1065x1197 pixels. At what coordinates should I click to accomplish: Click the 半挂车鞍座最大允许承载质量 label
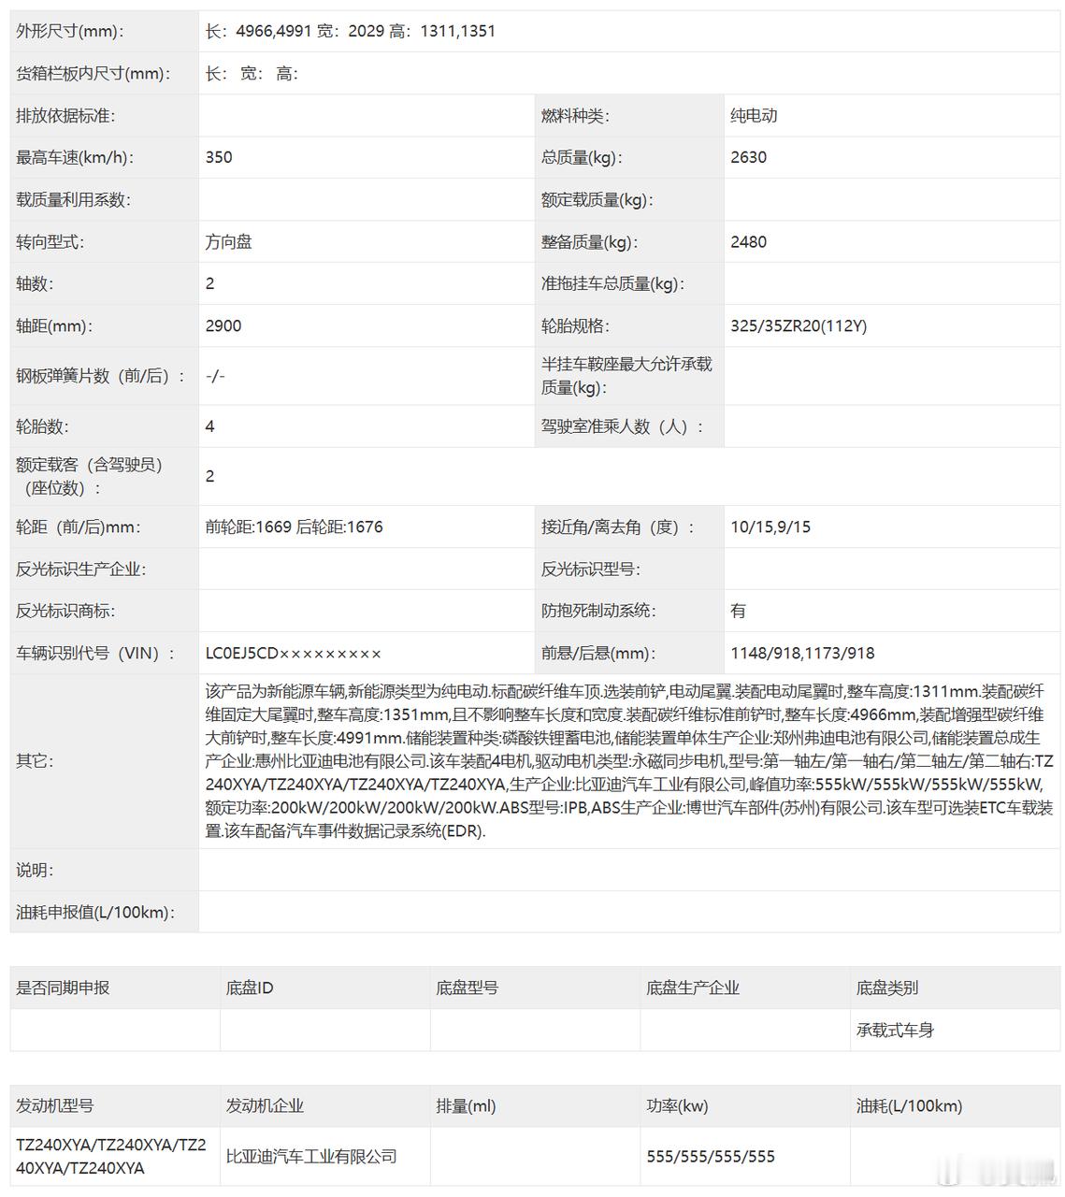(x=626, y=376)
